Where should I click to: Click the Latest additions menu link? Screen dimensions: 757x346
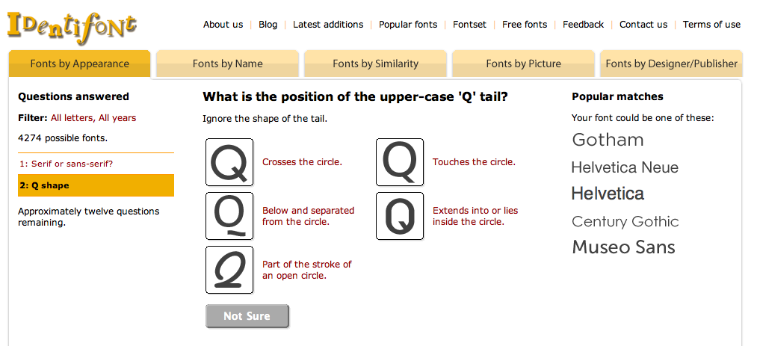tap(328, 25)
